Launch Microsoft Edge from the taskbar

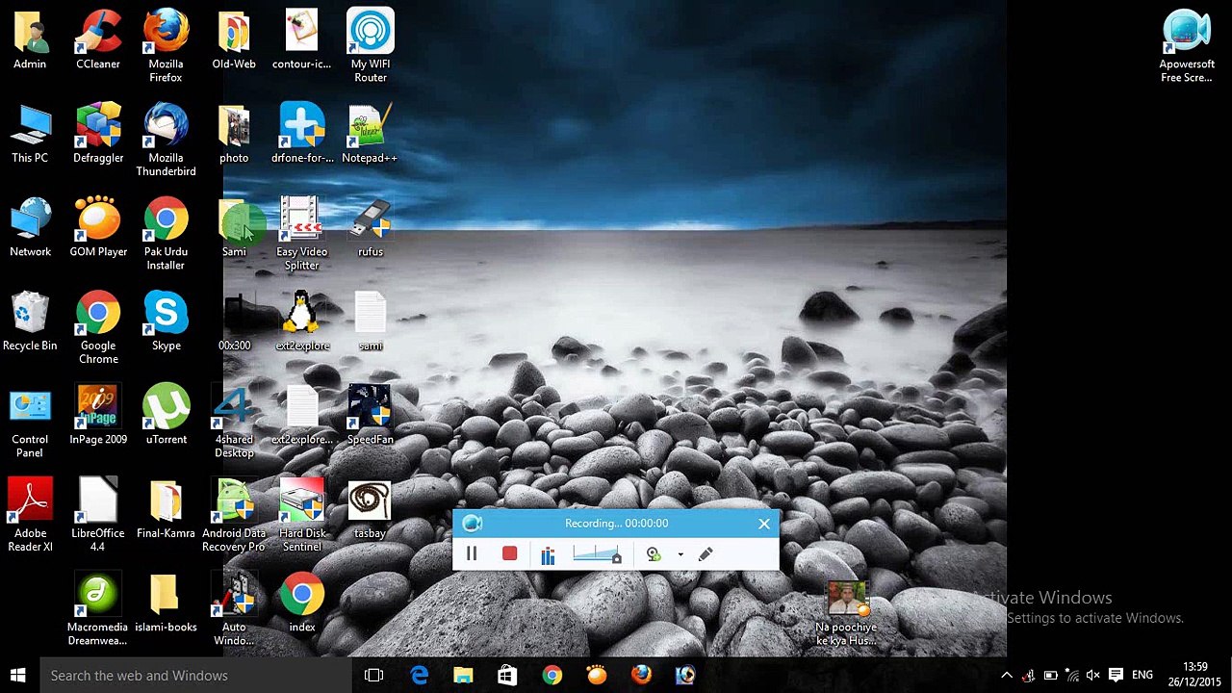(420, 676)
